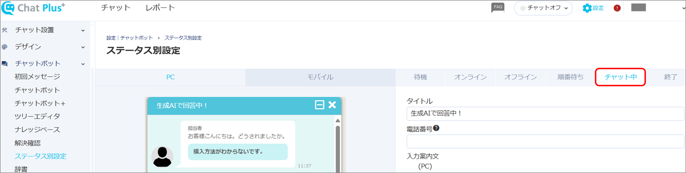Open チャットボット sub-item in sidebar

coord(37,90)
